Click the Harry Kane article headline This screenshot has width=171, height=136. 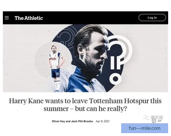85,105
